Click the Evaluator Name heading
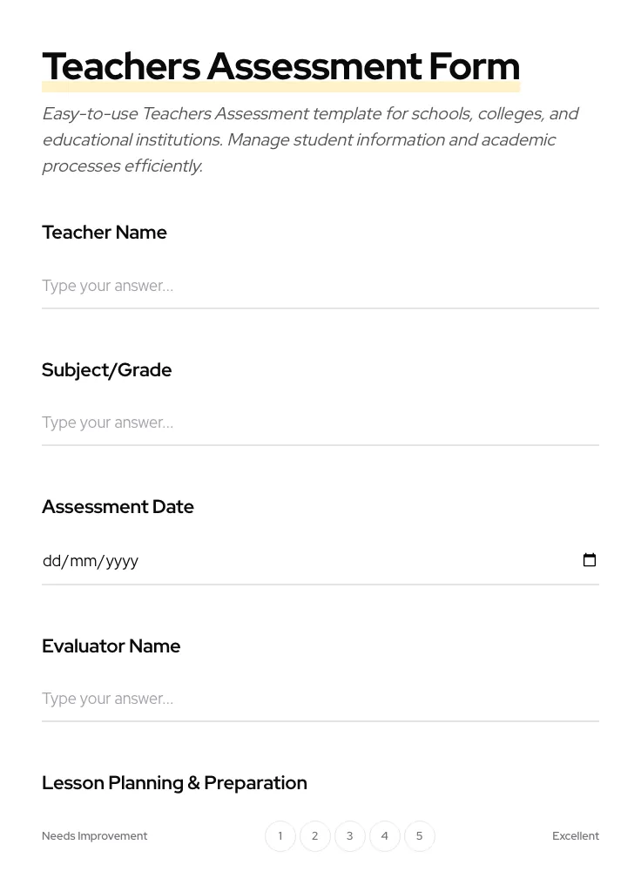641x892 pixels. coord(111,645)
